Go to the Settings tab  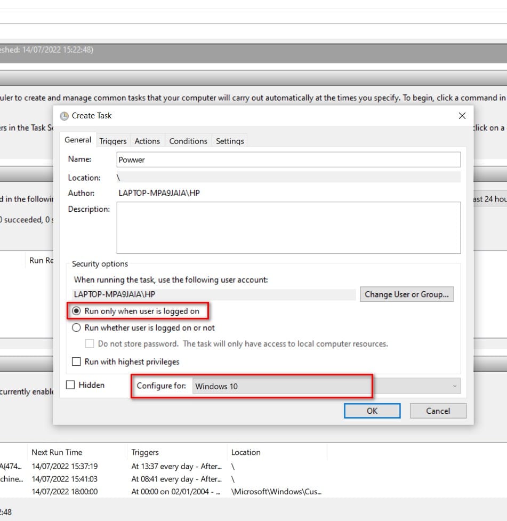point(230,141)
